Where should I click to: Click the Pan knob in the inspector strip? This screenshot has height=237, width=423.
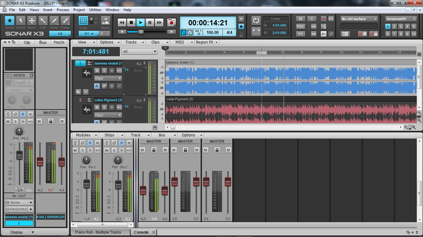click(x=19, y=131)
